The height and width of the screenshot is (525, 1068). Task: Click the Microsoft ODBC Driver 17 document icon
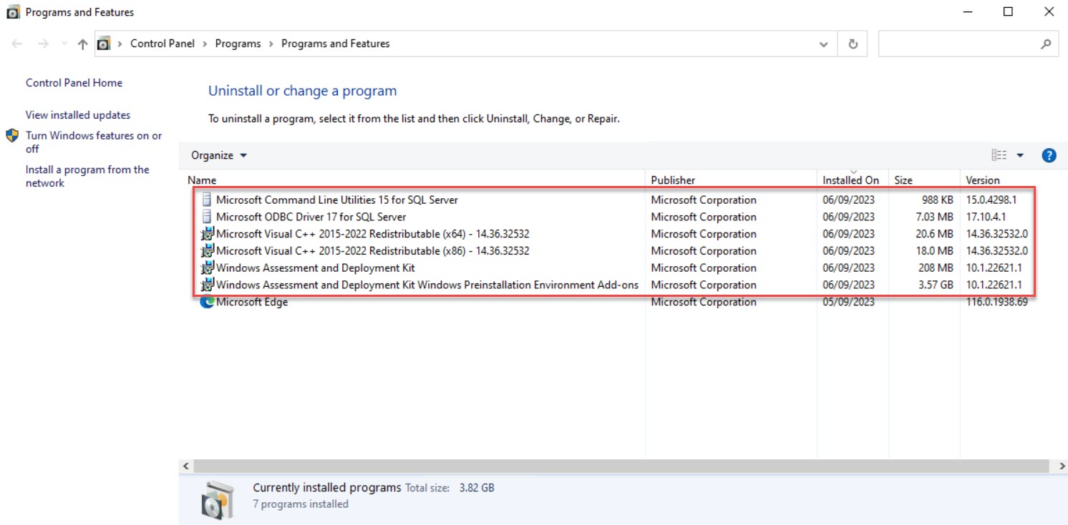coord(207,217)
